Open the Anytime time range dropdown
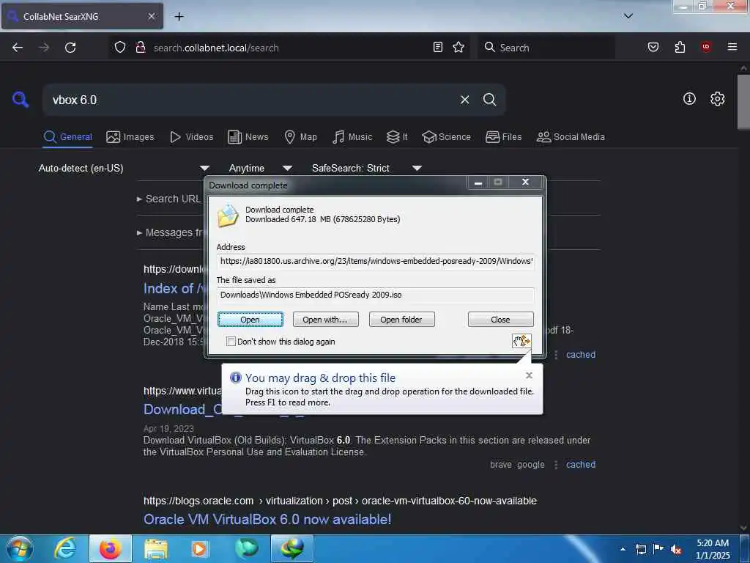The image size is (750, 563). click(261, 168)
